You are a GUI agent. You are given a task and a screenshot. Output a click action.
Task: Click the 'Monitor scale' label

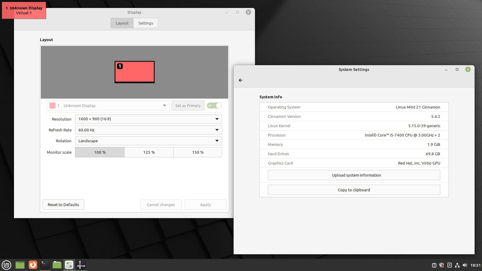(59, 152)
